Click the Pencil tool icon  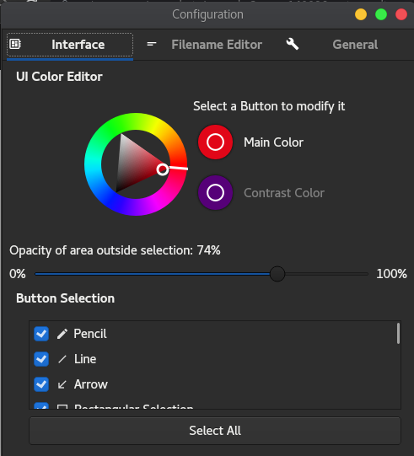tap(62, 334)
